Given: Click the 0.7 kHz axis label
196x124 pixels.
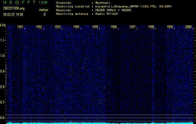Looking at the screenshot, I should (x=2, y=102).
